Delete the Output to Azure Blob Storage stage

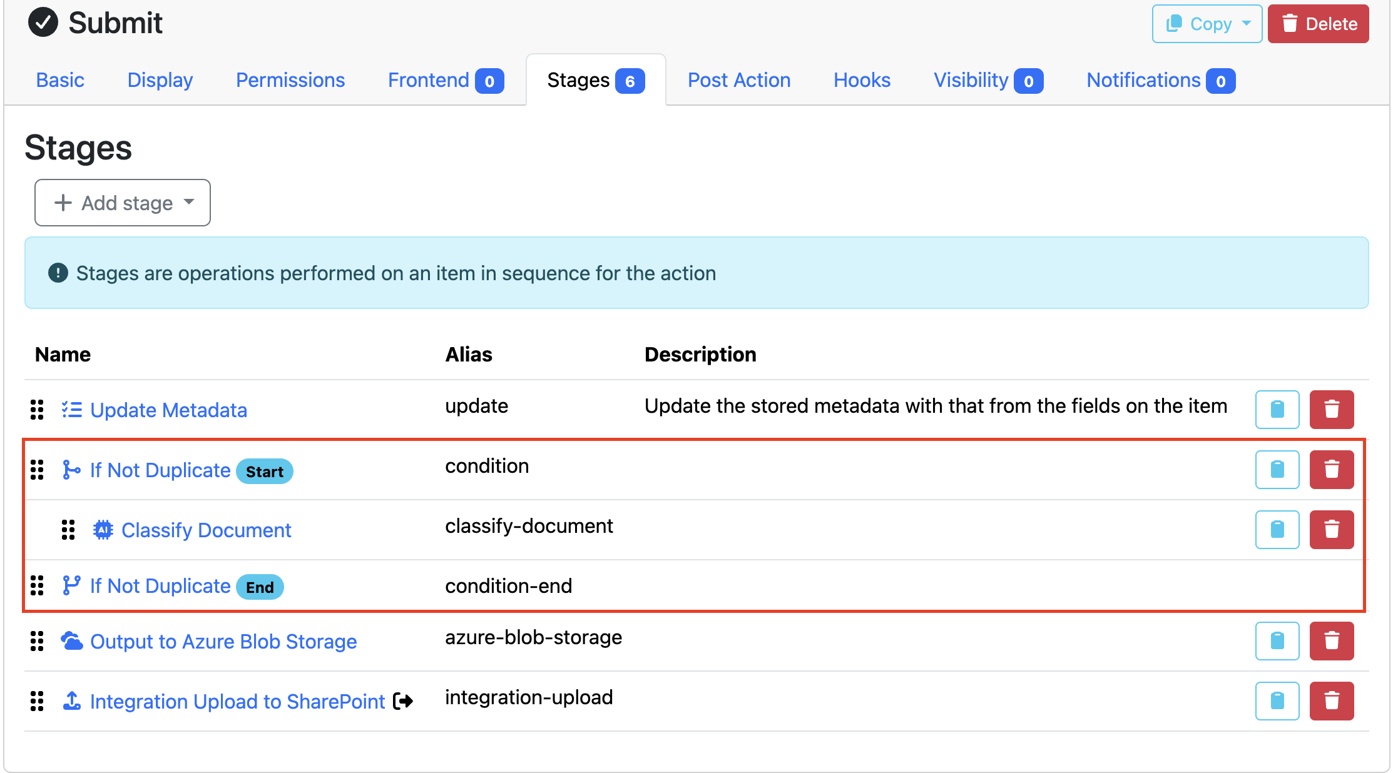[1331, 641]
